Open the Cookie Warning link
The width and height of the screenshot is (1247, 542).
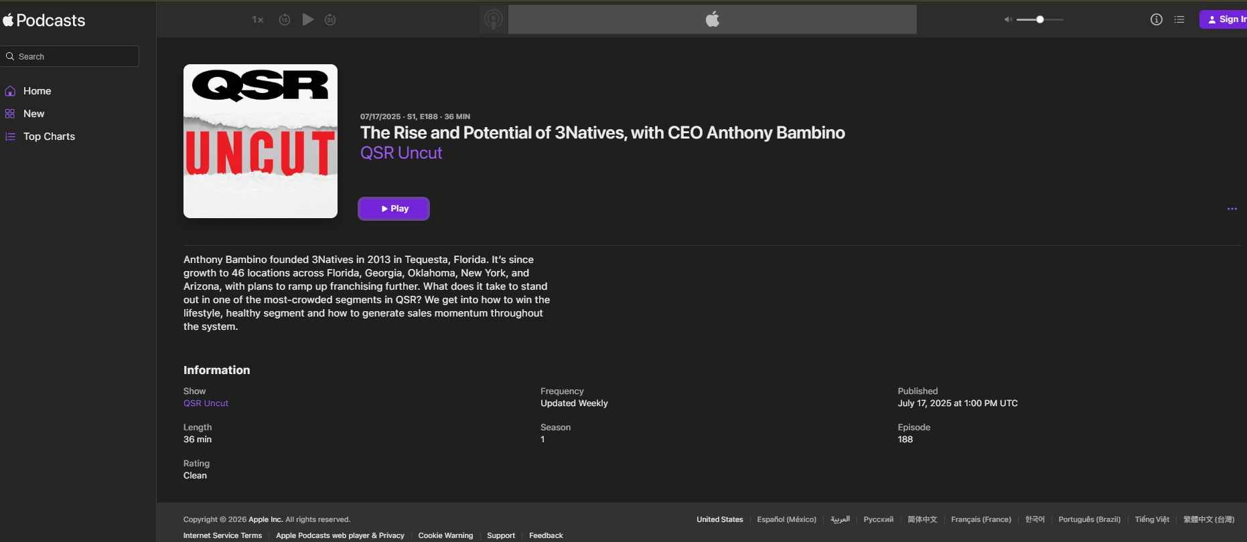pos(445,535)
